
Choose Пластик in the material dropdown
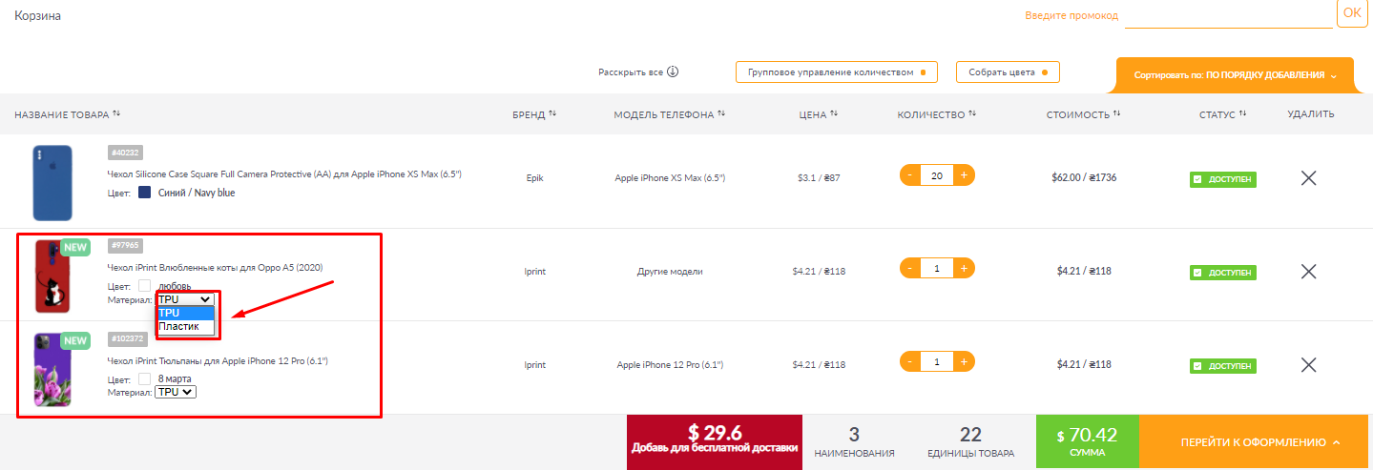pyautogui.click(x=179, y=327)
